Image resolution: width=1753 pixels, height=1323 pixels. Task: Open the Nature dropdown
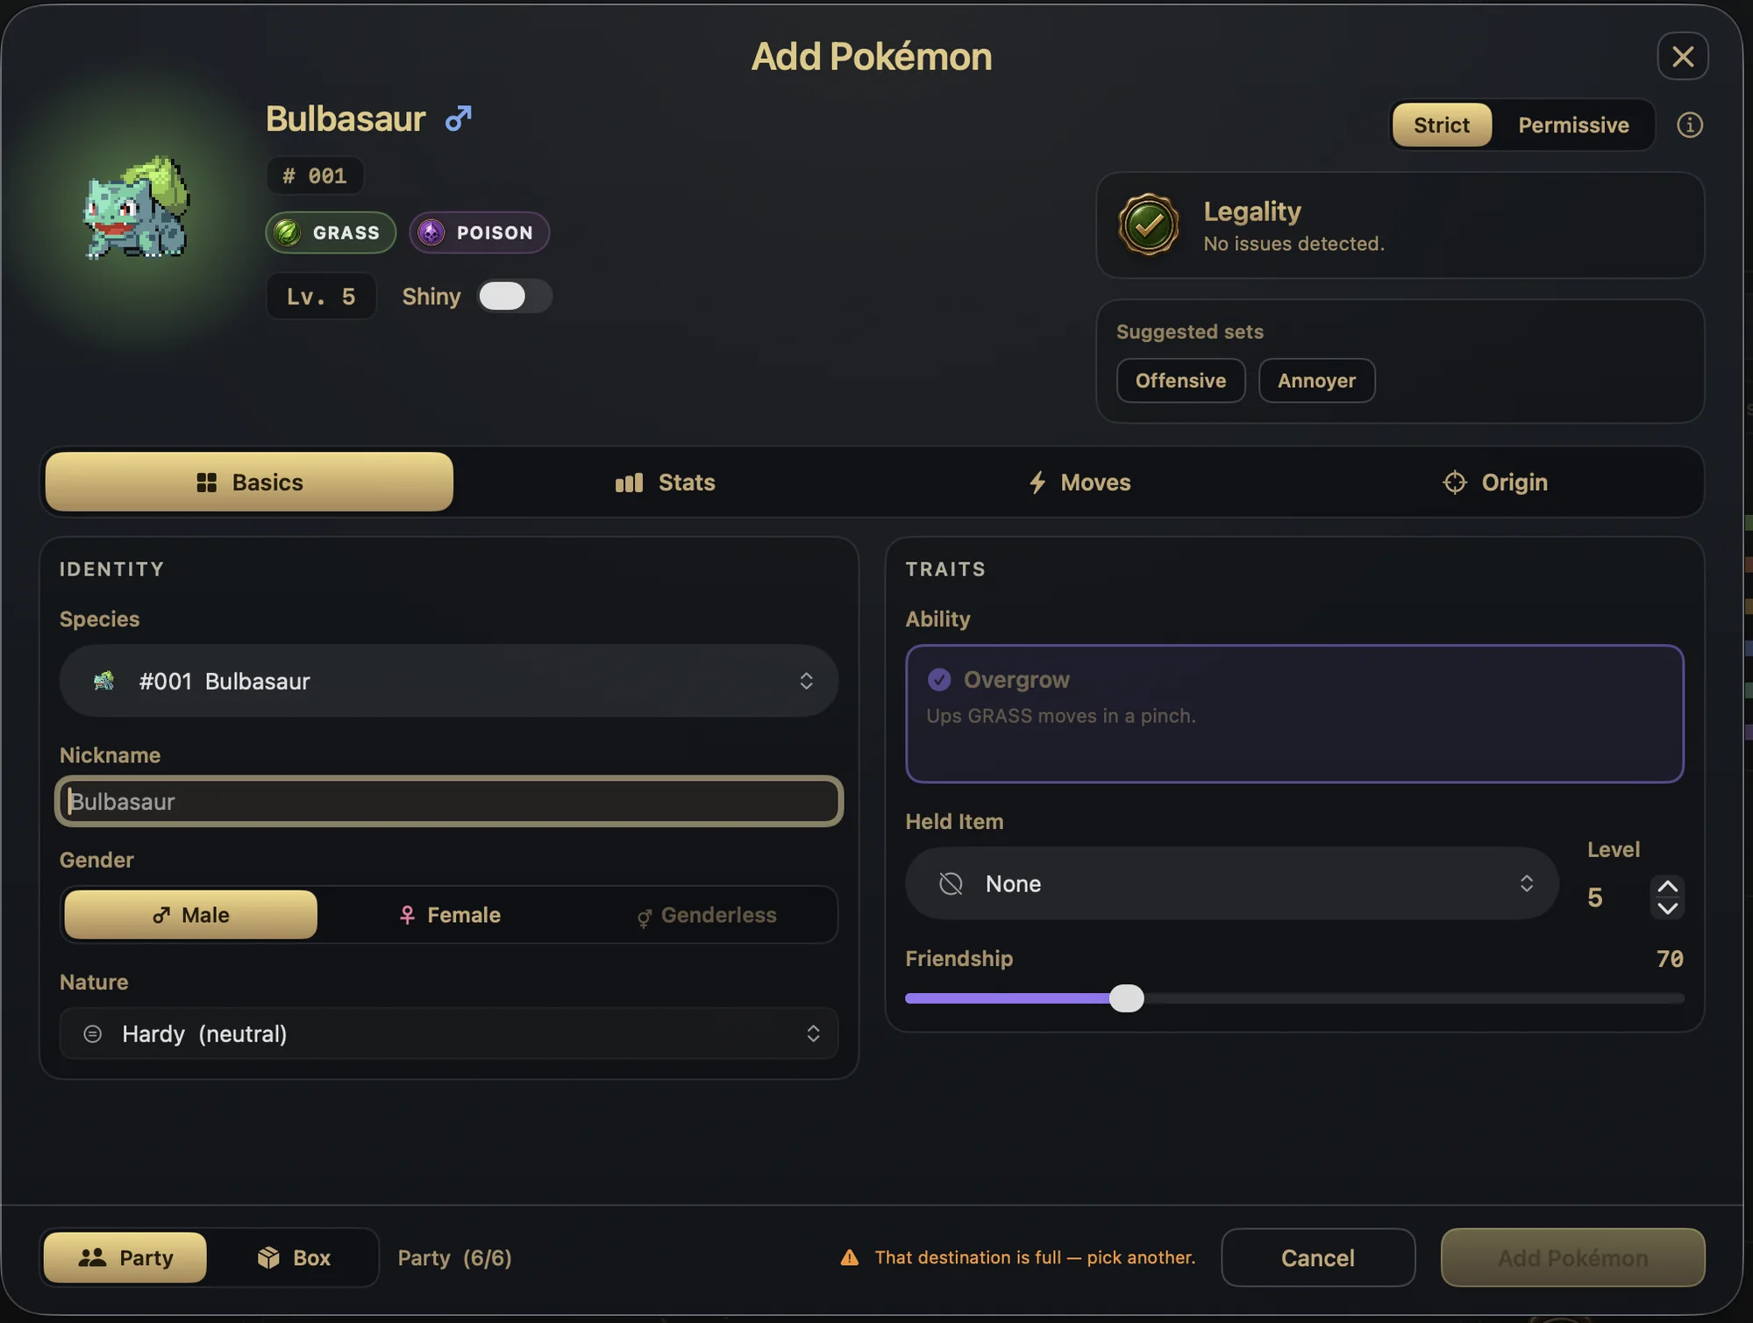point(448,1033)
